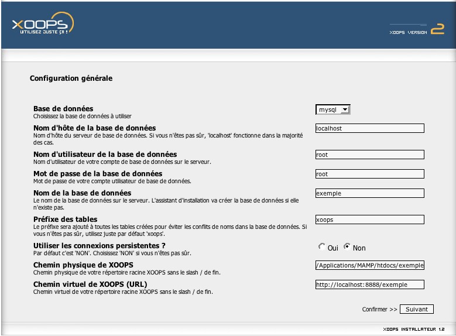Click the database password field
456x336 pixels.
pyautogui.click(x=369, y=174)
